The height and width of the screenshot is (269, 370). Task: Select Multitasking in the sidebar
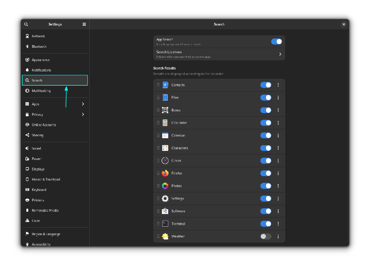tap(41, 91)
